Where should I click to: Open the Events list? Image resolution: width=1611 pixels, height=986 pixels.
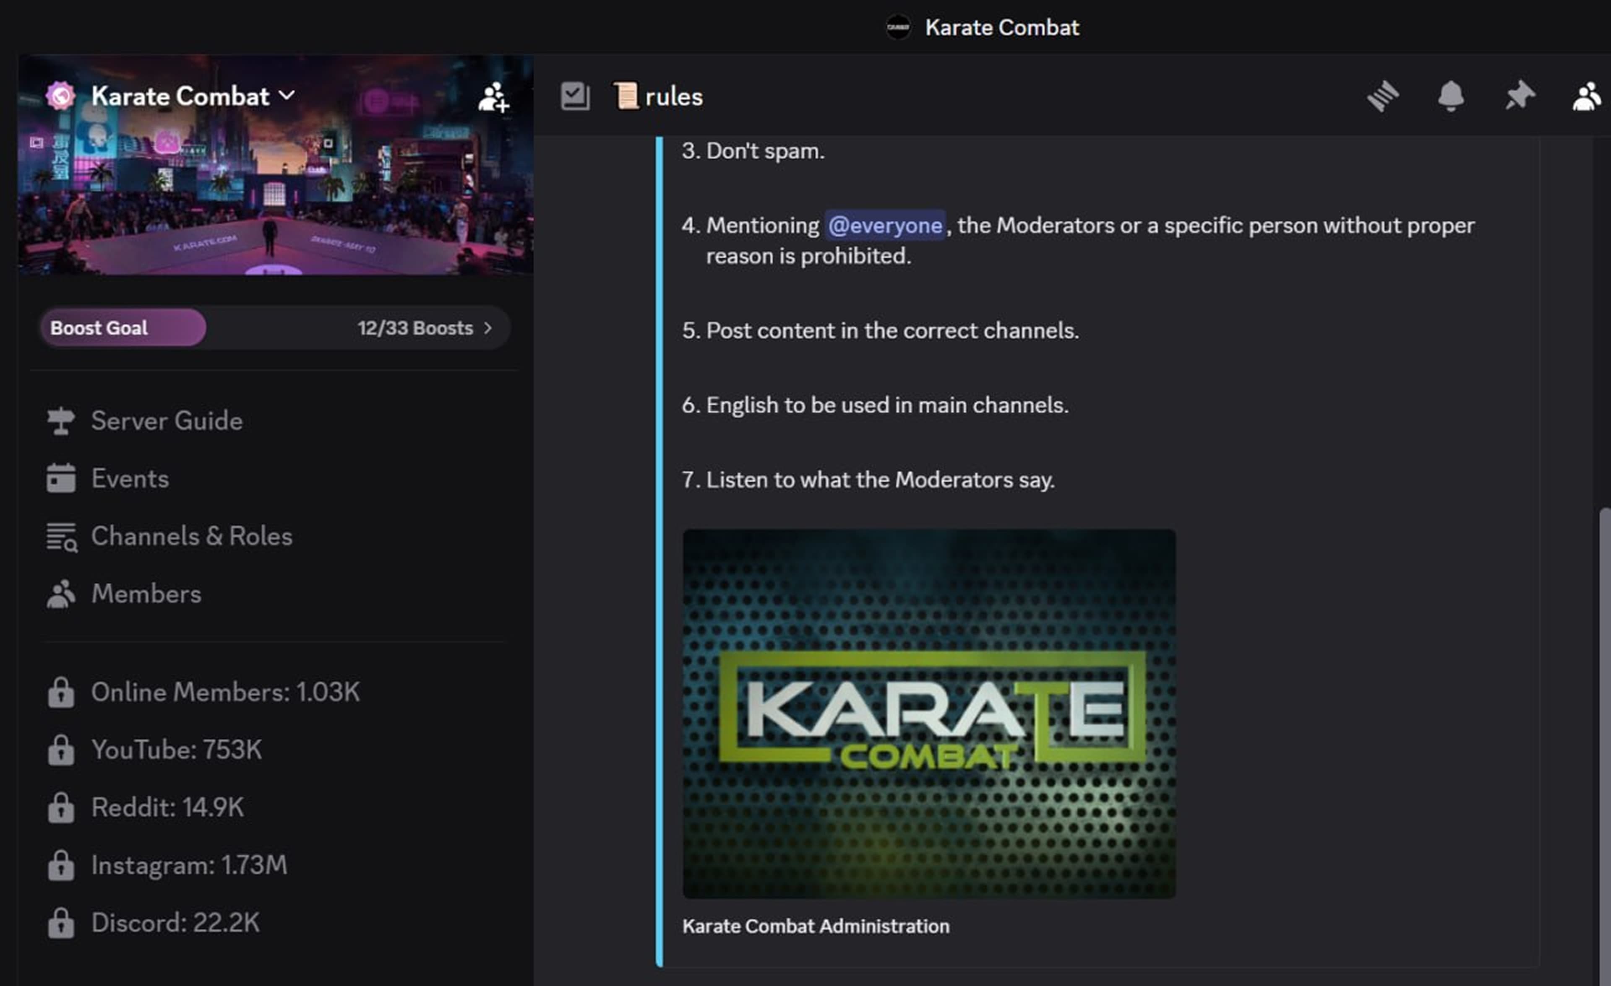click(275, 478)
